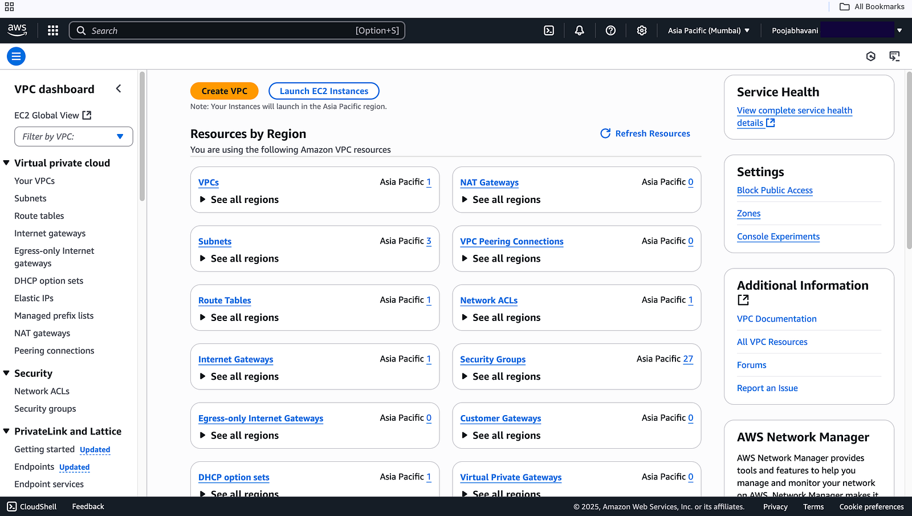The width and height of the screenshot is (912, 516).
Task: Open Your VPCs in the sidebar
Action: pyautogui.click(x=35, y=181)
